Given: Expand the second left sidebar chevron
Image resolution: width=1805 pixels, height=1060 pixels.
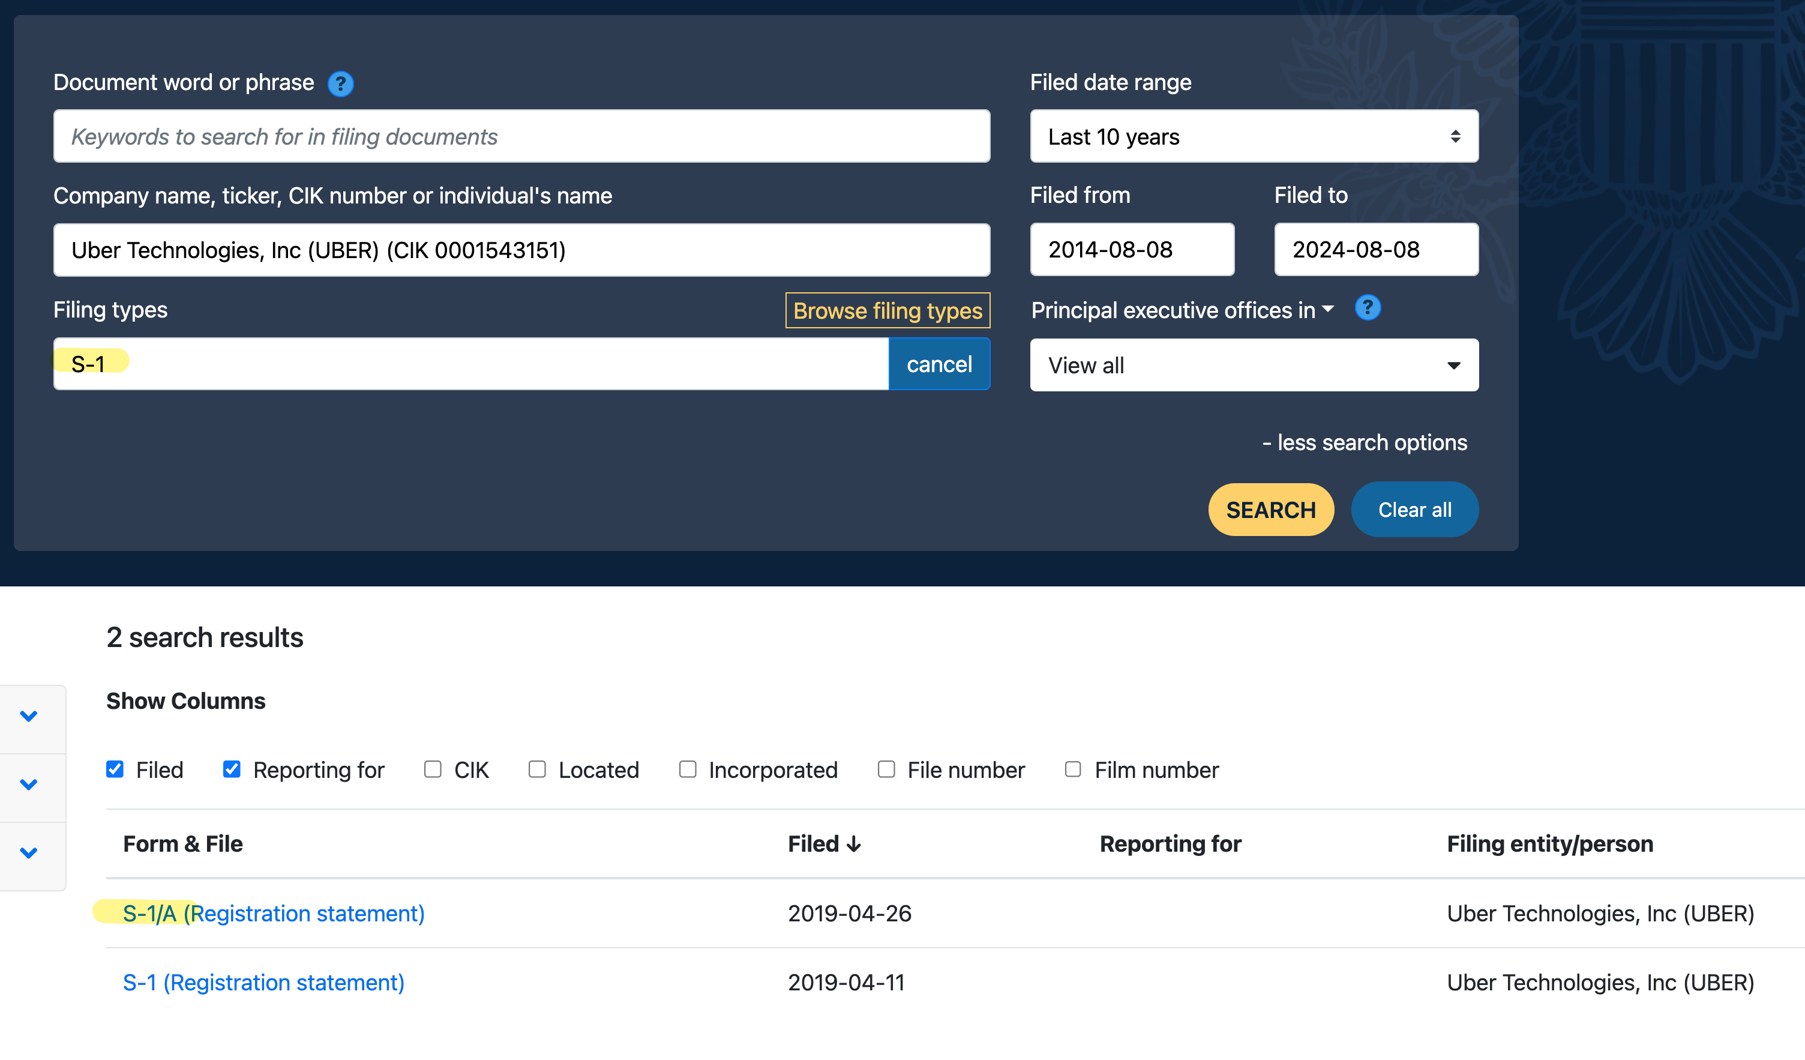Looking at the screenshot, I should click(29, 784).
